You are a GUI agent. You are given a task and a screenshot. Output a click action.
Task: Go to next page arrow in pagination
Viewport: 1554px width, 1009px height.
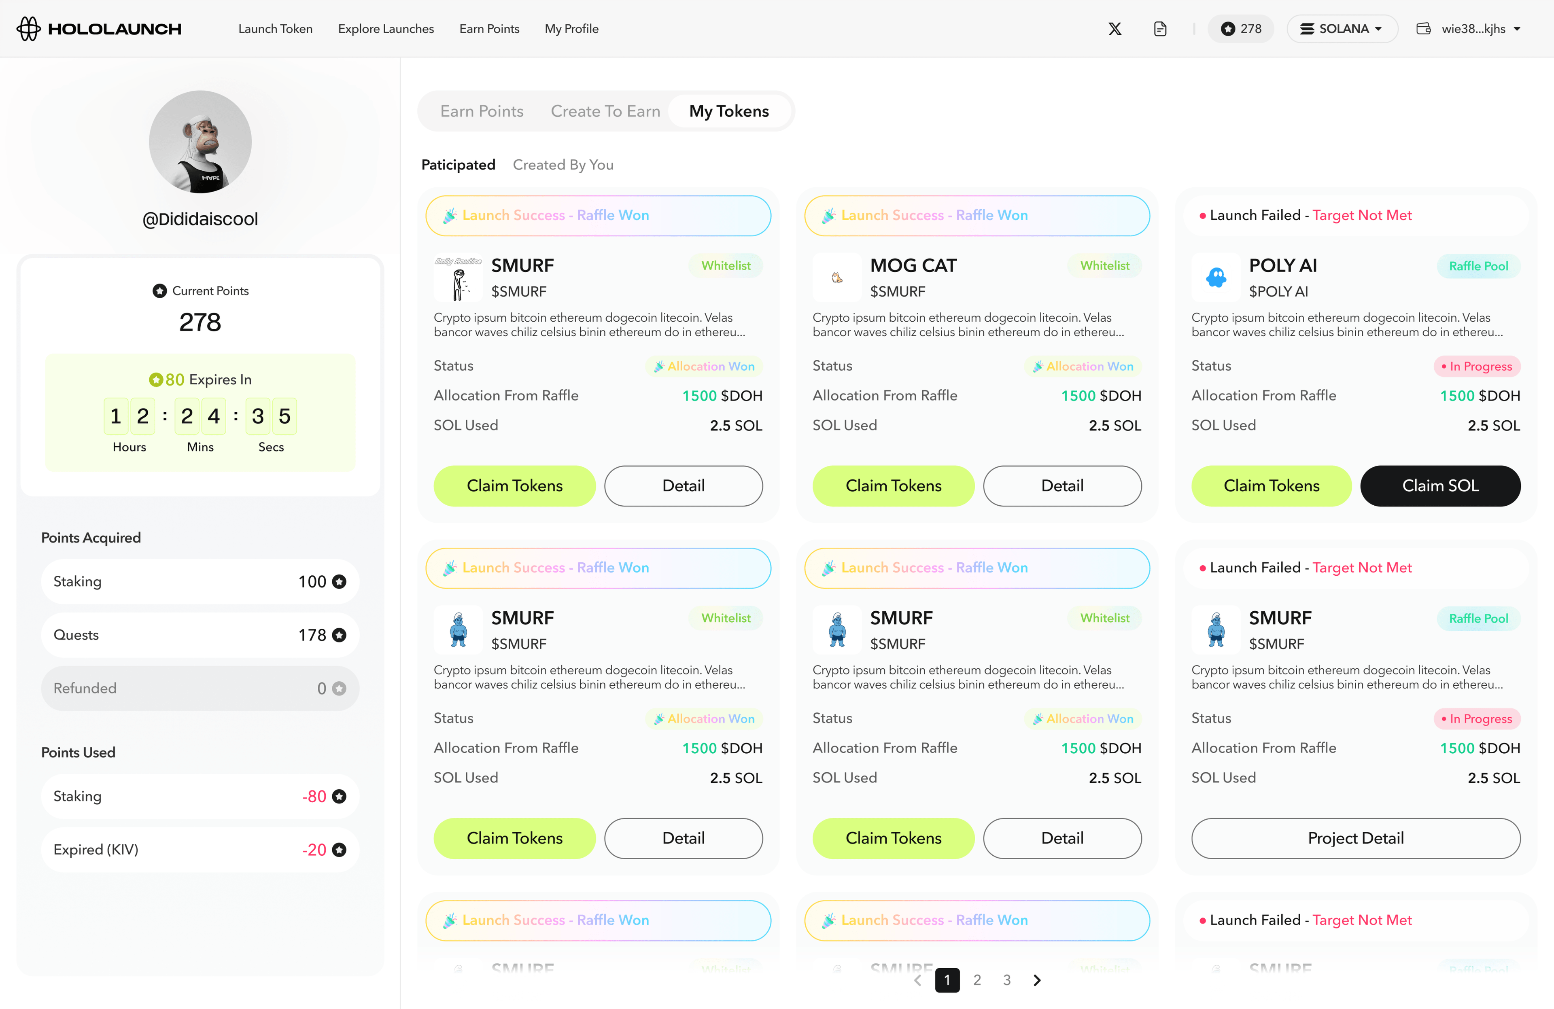[1037, 979]
